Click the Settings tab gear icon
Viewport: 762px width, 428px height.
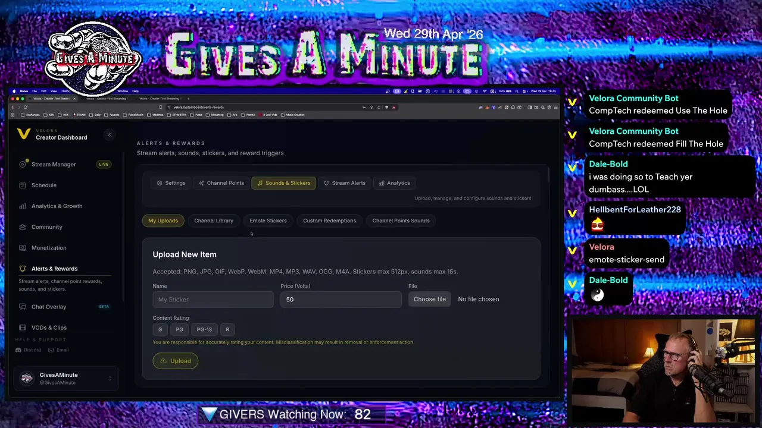160,183
